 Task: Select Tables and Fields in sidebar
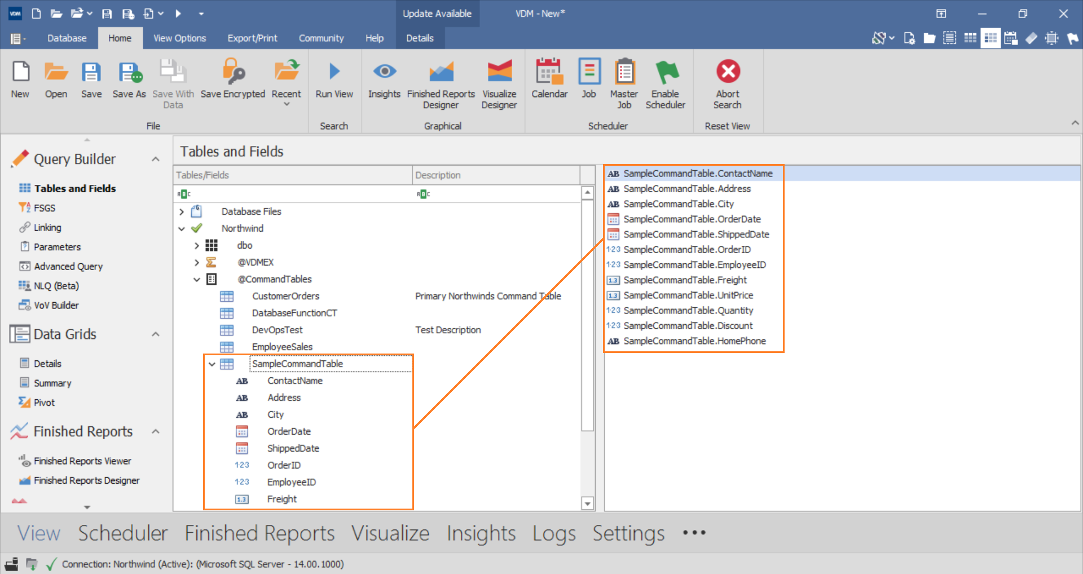pyautogui.click(x=74, y=188)
